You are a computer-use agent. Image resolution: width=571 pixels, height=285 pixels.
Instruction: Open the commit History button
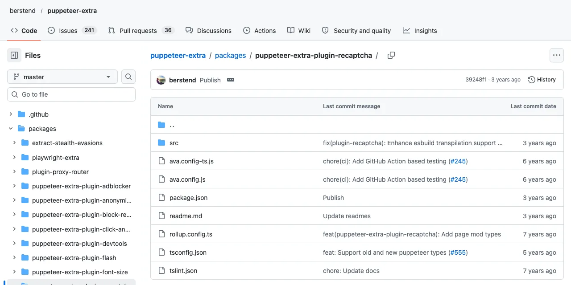(x=542, y=80)
